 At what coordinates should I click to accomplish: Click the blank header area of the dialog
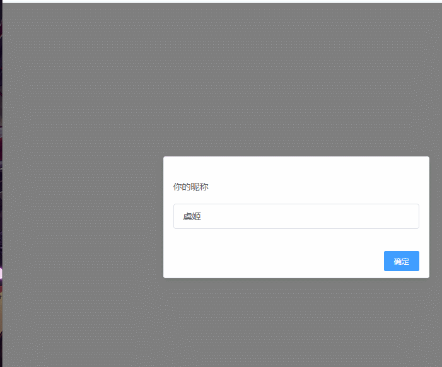(296, 168)
